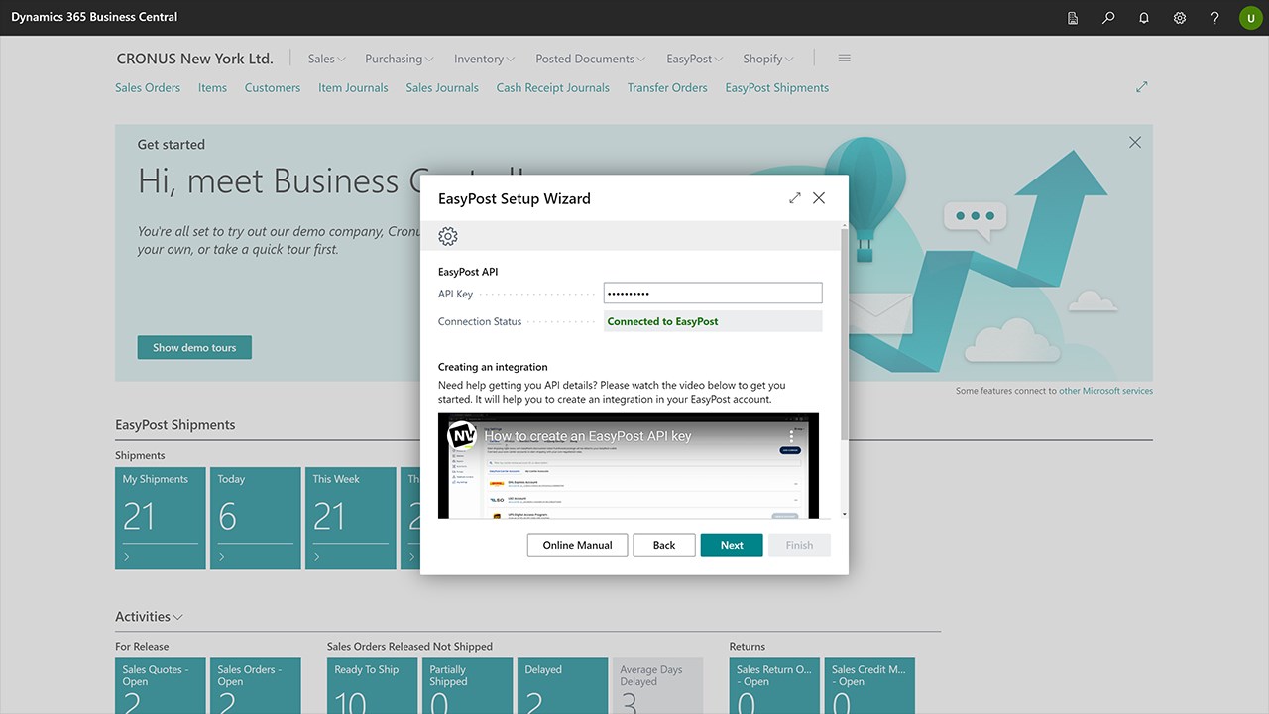Click the NV channel logo on video
1269x714 pixels.
coord(463,436)
